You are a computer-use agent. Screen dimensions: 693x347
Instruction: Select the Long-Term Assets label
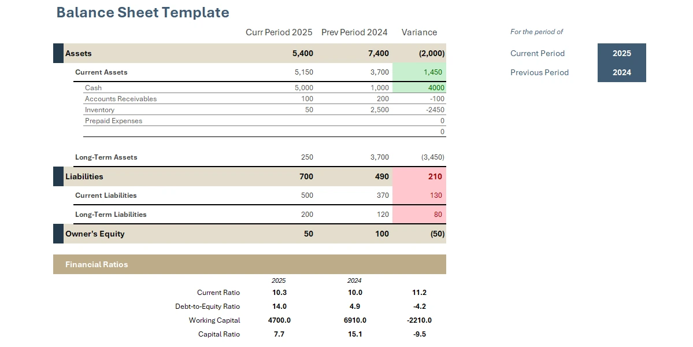pyautogui.click(x=106, y=157)
